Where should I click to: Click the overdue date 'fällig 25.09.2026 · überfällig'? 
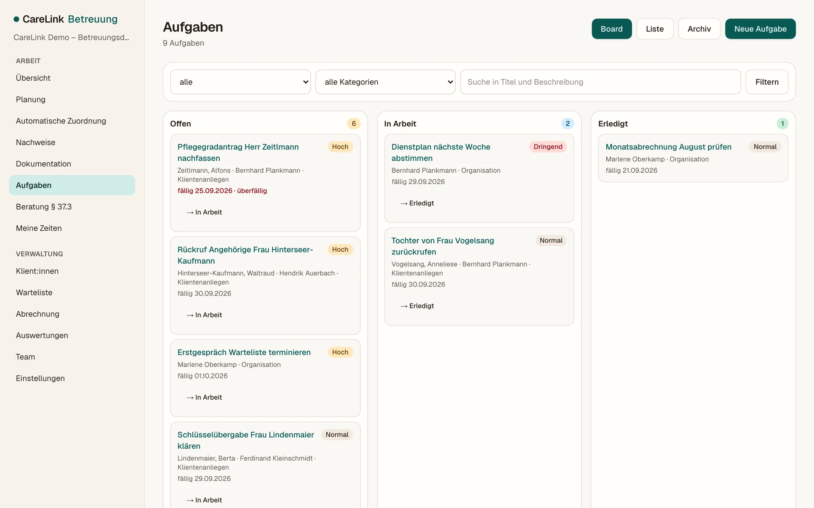click(x=222, y=190)
